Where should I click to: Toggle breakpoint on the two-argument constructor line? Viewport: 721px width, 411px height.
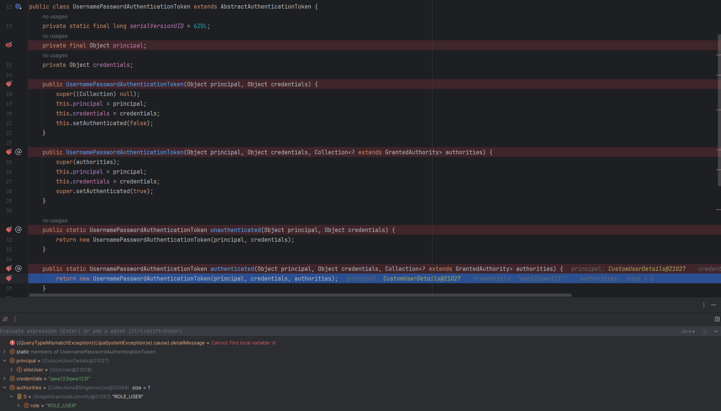(9, 84)
